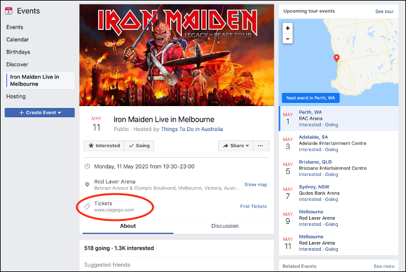
Task: Open Calendar in the left sidebar
Action: coord(17,39)
